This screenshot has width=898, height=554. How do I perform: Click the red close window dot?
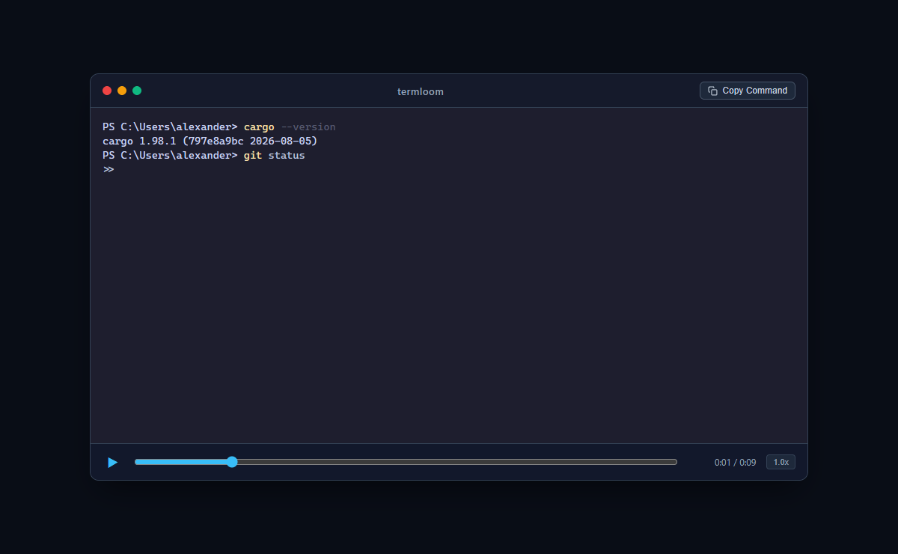click(107, 91)
